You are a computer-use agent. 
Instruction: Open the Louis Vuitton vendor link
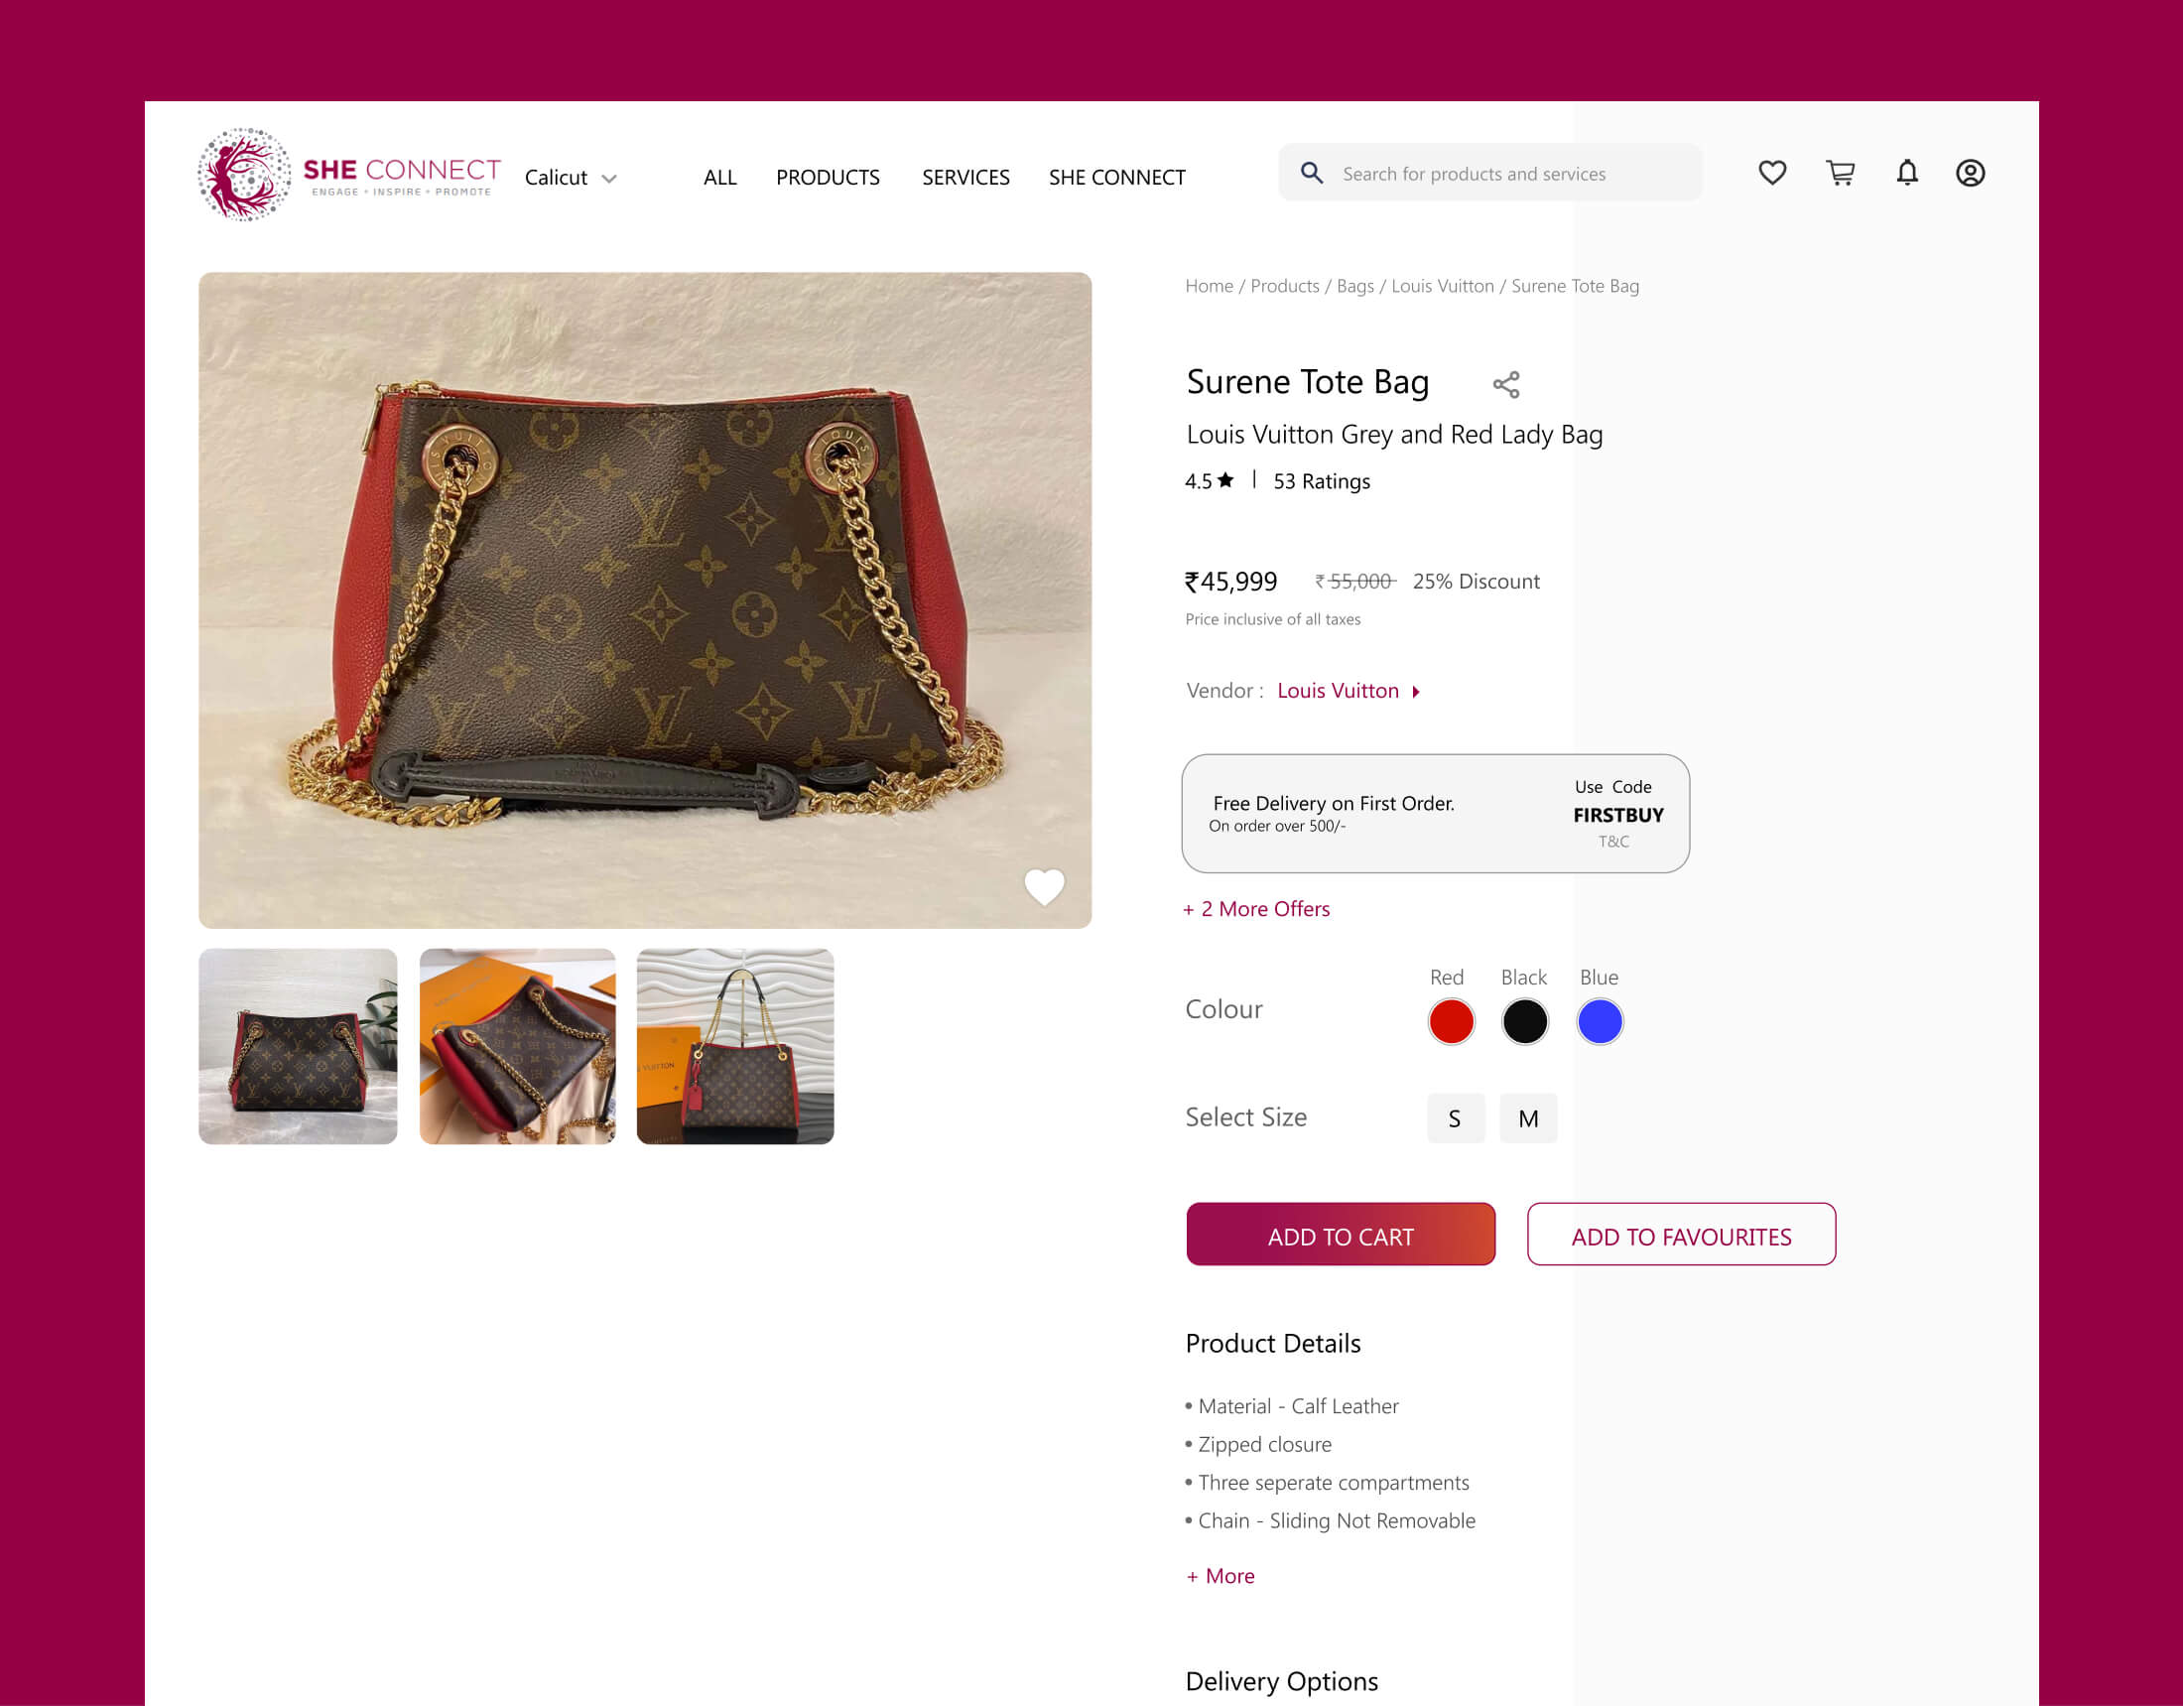click(x=1339, y=691)
